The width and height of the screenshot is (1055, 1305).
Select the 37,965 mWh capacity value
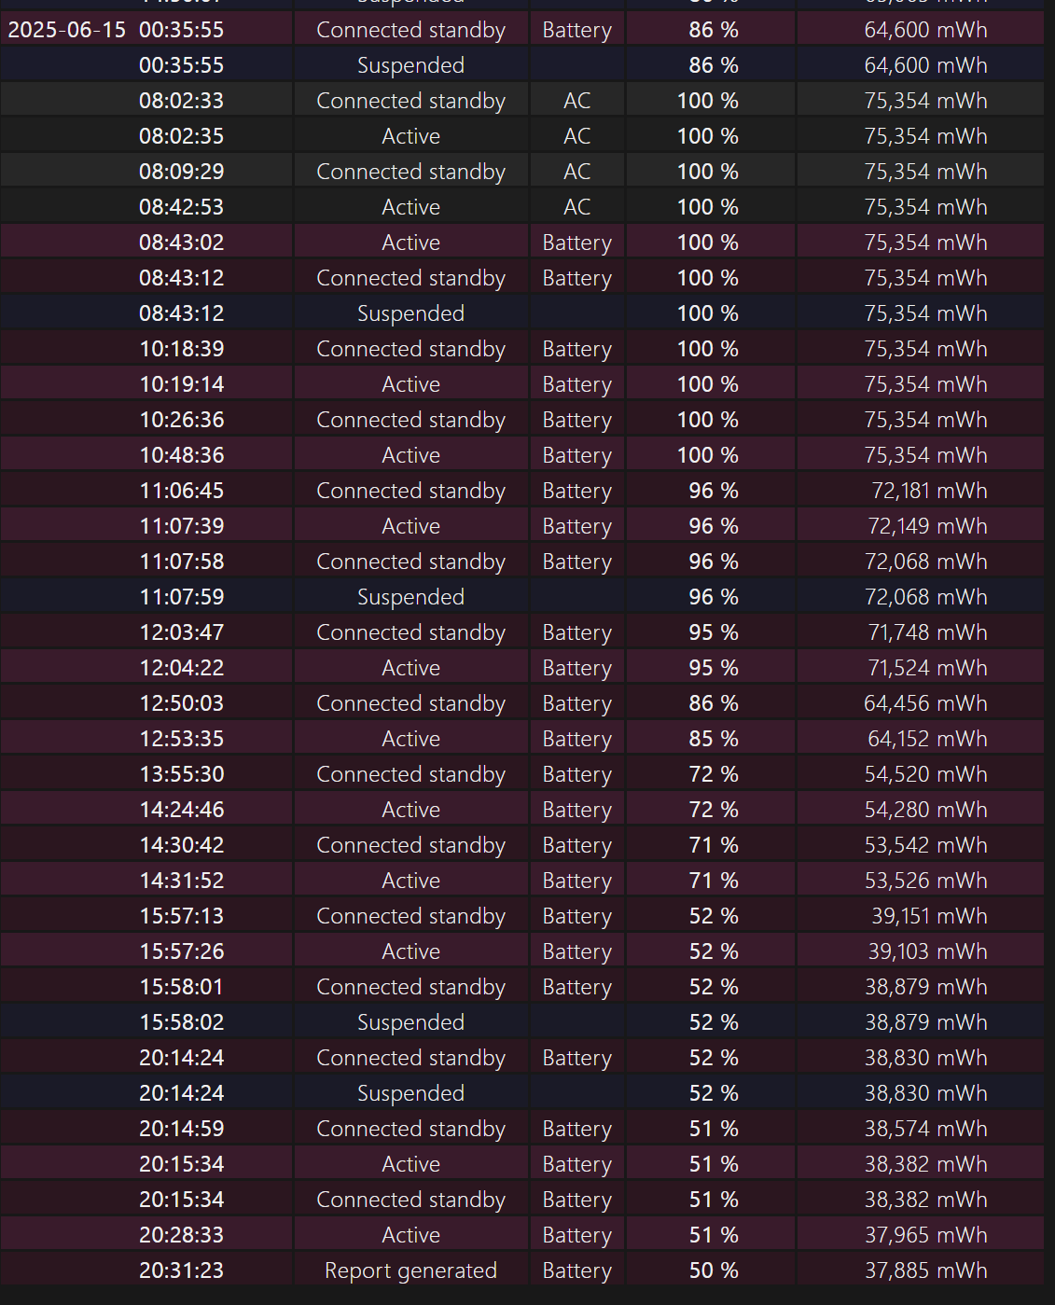[924, 1235]
